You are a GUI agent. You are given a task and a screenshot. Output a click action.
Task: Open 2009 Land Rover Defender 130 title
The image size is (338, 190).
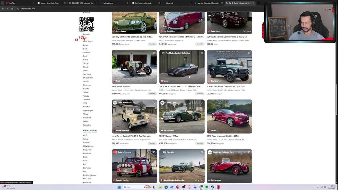[x=227, y=87]
